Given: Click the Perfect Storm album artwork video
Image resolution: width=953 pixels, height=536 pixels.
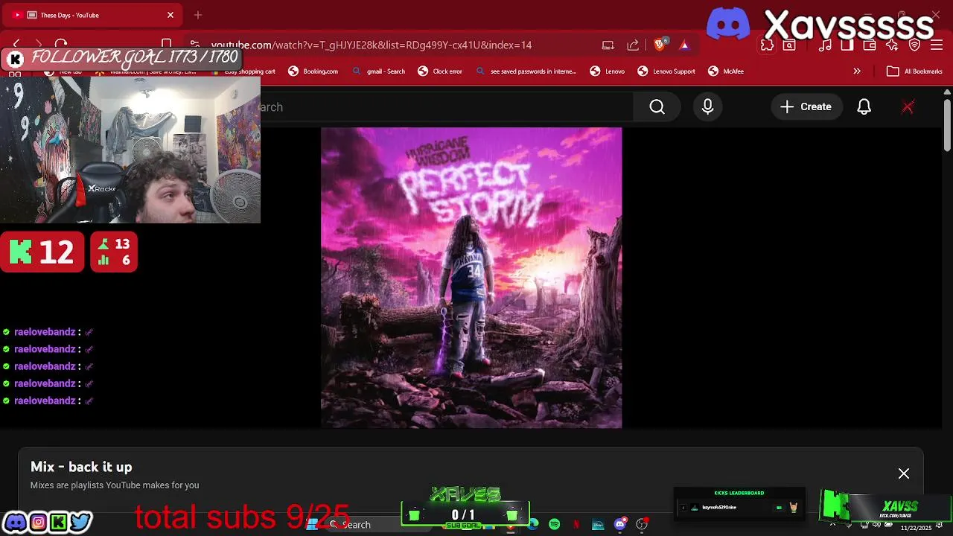Looking at the screenshot, I should (x=471, y=278).
